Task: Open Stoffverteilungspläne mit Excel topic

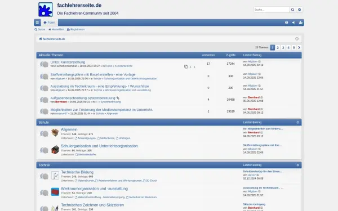Action: point(93,74)
